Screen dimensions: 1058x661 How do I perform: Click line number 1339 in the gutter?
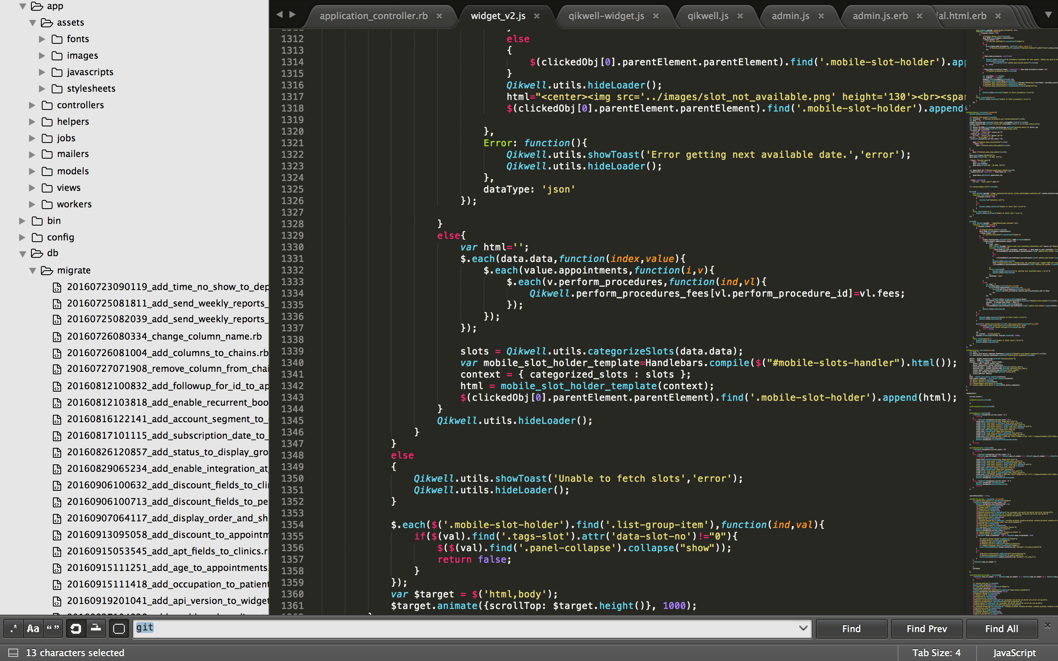tap(293, 352)
